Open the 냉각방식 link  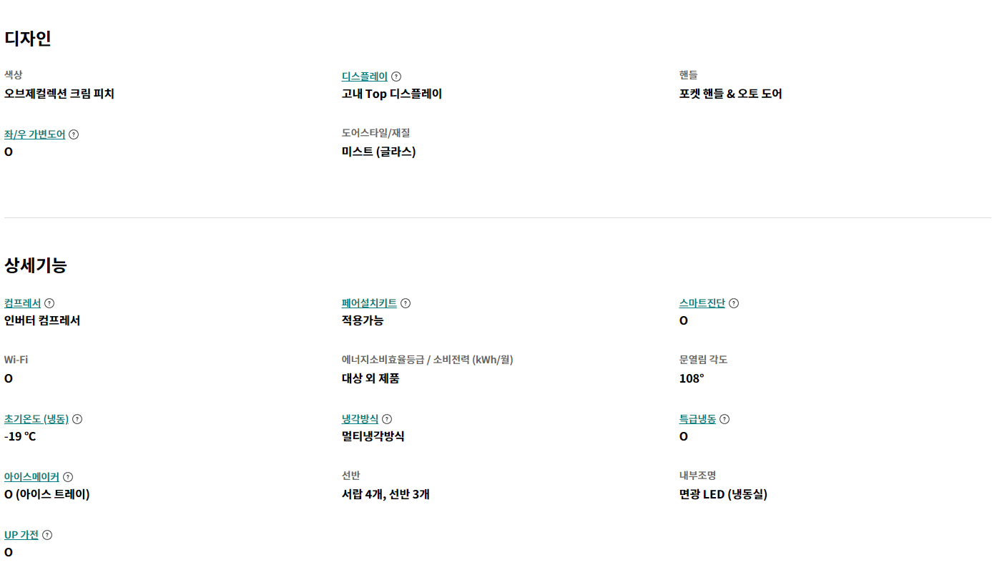click(x=360, y=419)
